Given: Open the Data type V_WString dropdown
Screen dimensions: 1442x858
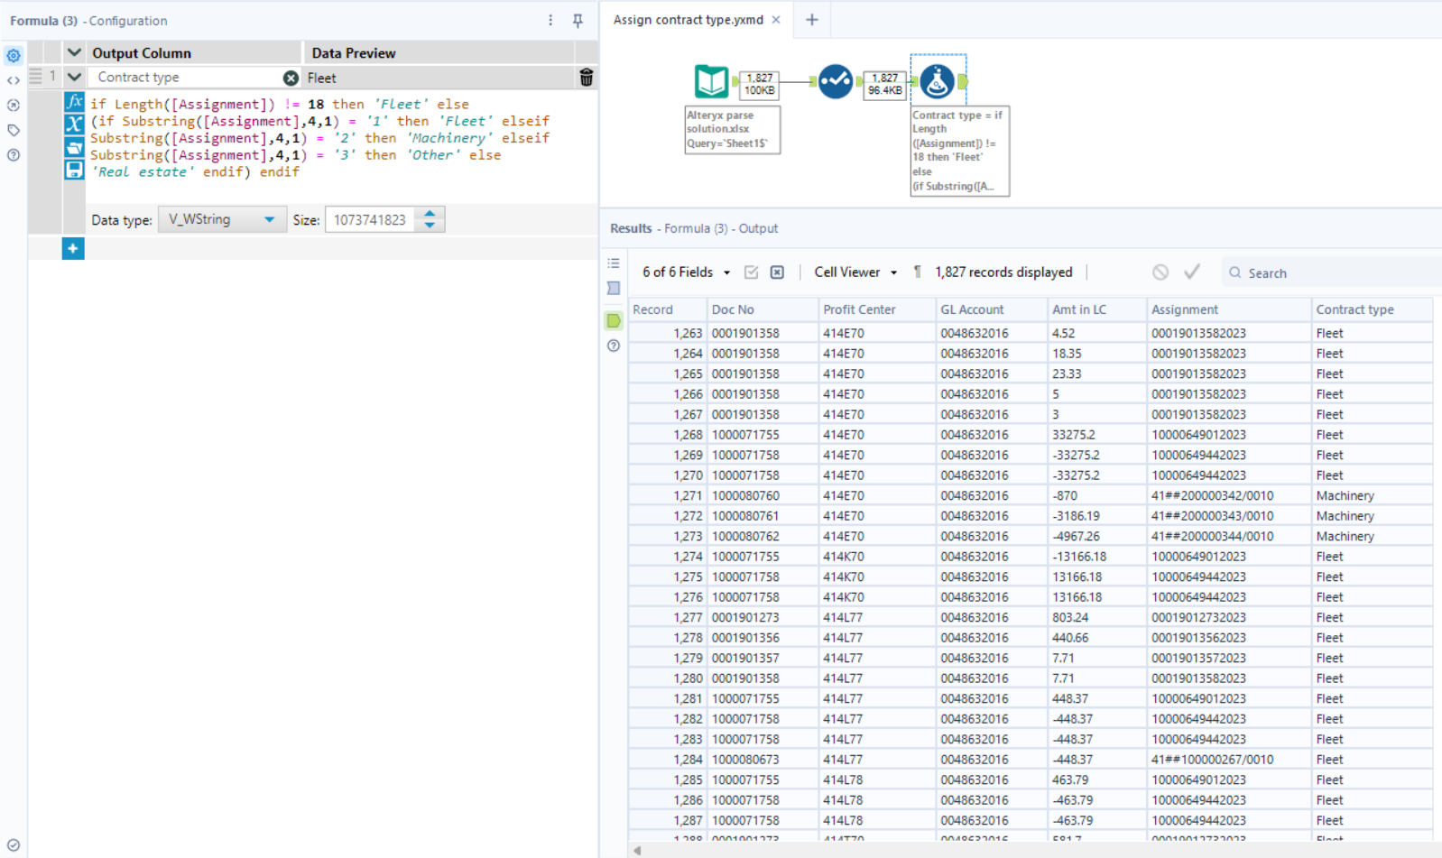Looking at the screenshot, I should pos(222,219).
